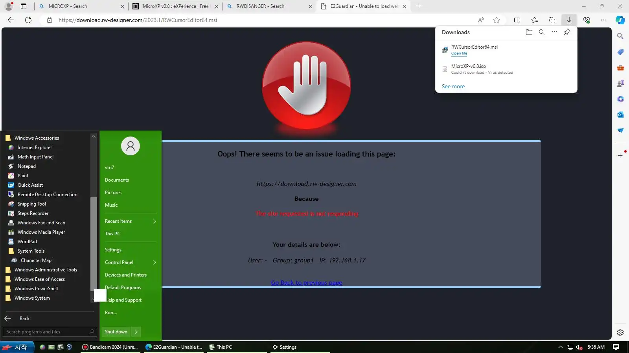The height and width of the screenshot is (353, 629).
Task: Expand the Windows PowerShell folder
Action: click(36, 289)
